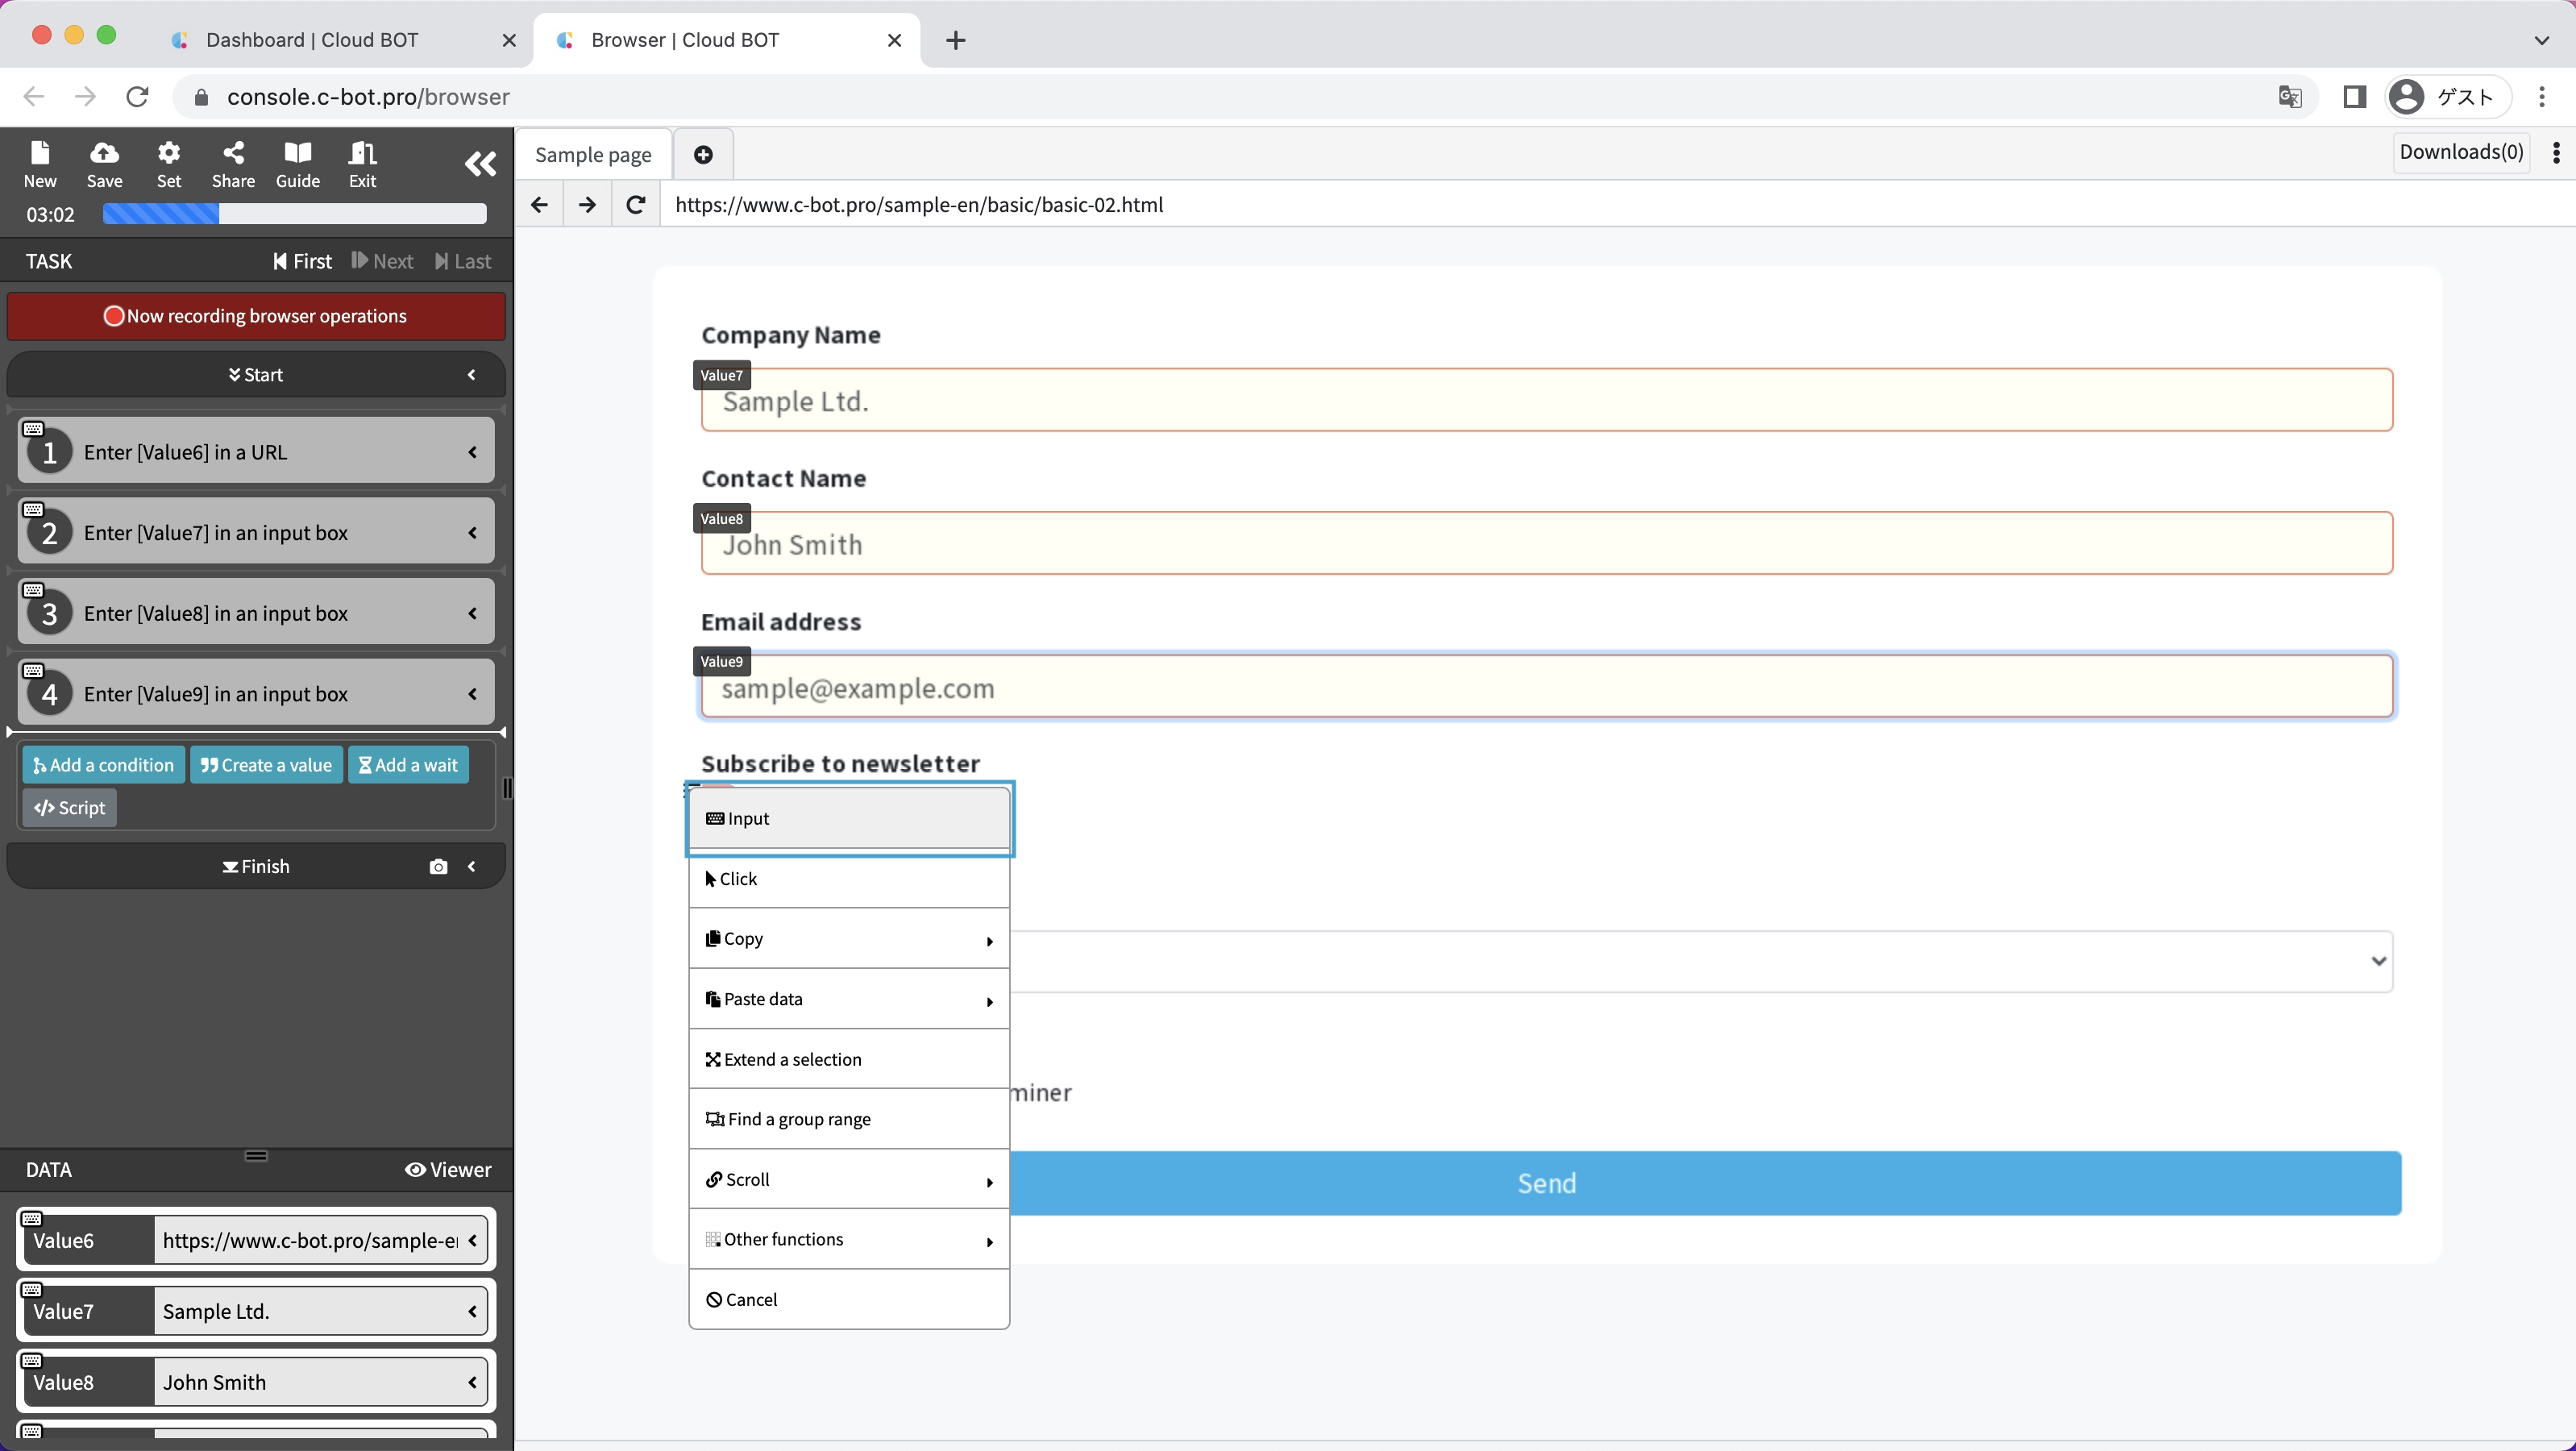Choose Click from the context menu
The width and height of the screenshot is (2576, 1451).
848,879
